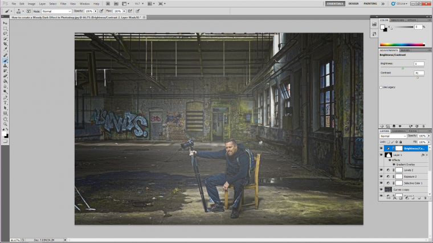Image resolution: width=433 pixels, height=243 pixels.
Task: Toggle Quick Mask mode button
Action: click(x=5, y=141)
